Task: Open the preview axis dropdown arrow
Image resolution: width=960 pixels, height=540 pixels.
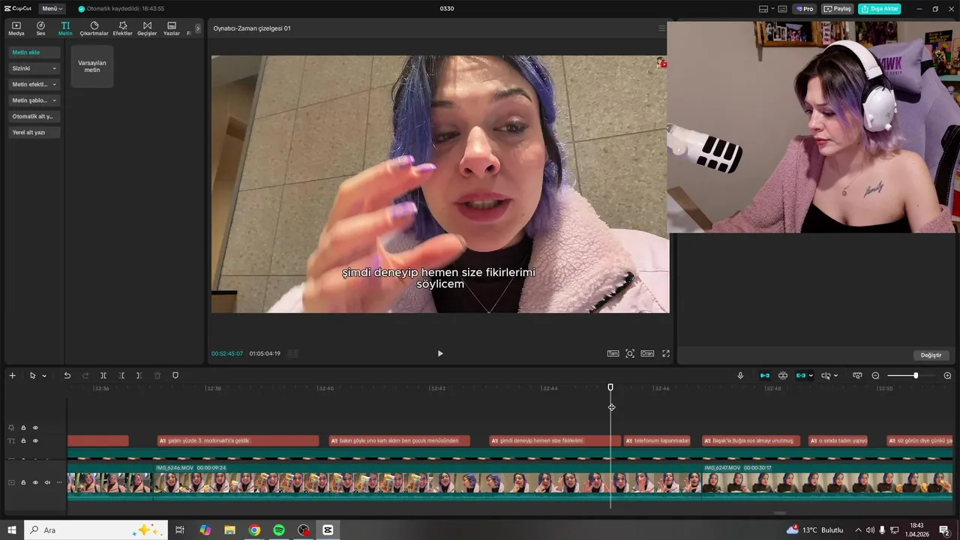Action: (x=835, y=376)
